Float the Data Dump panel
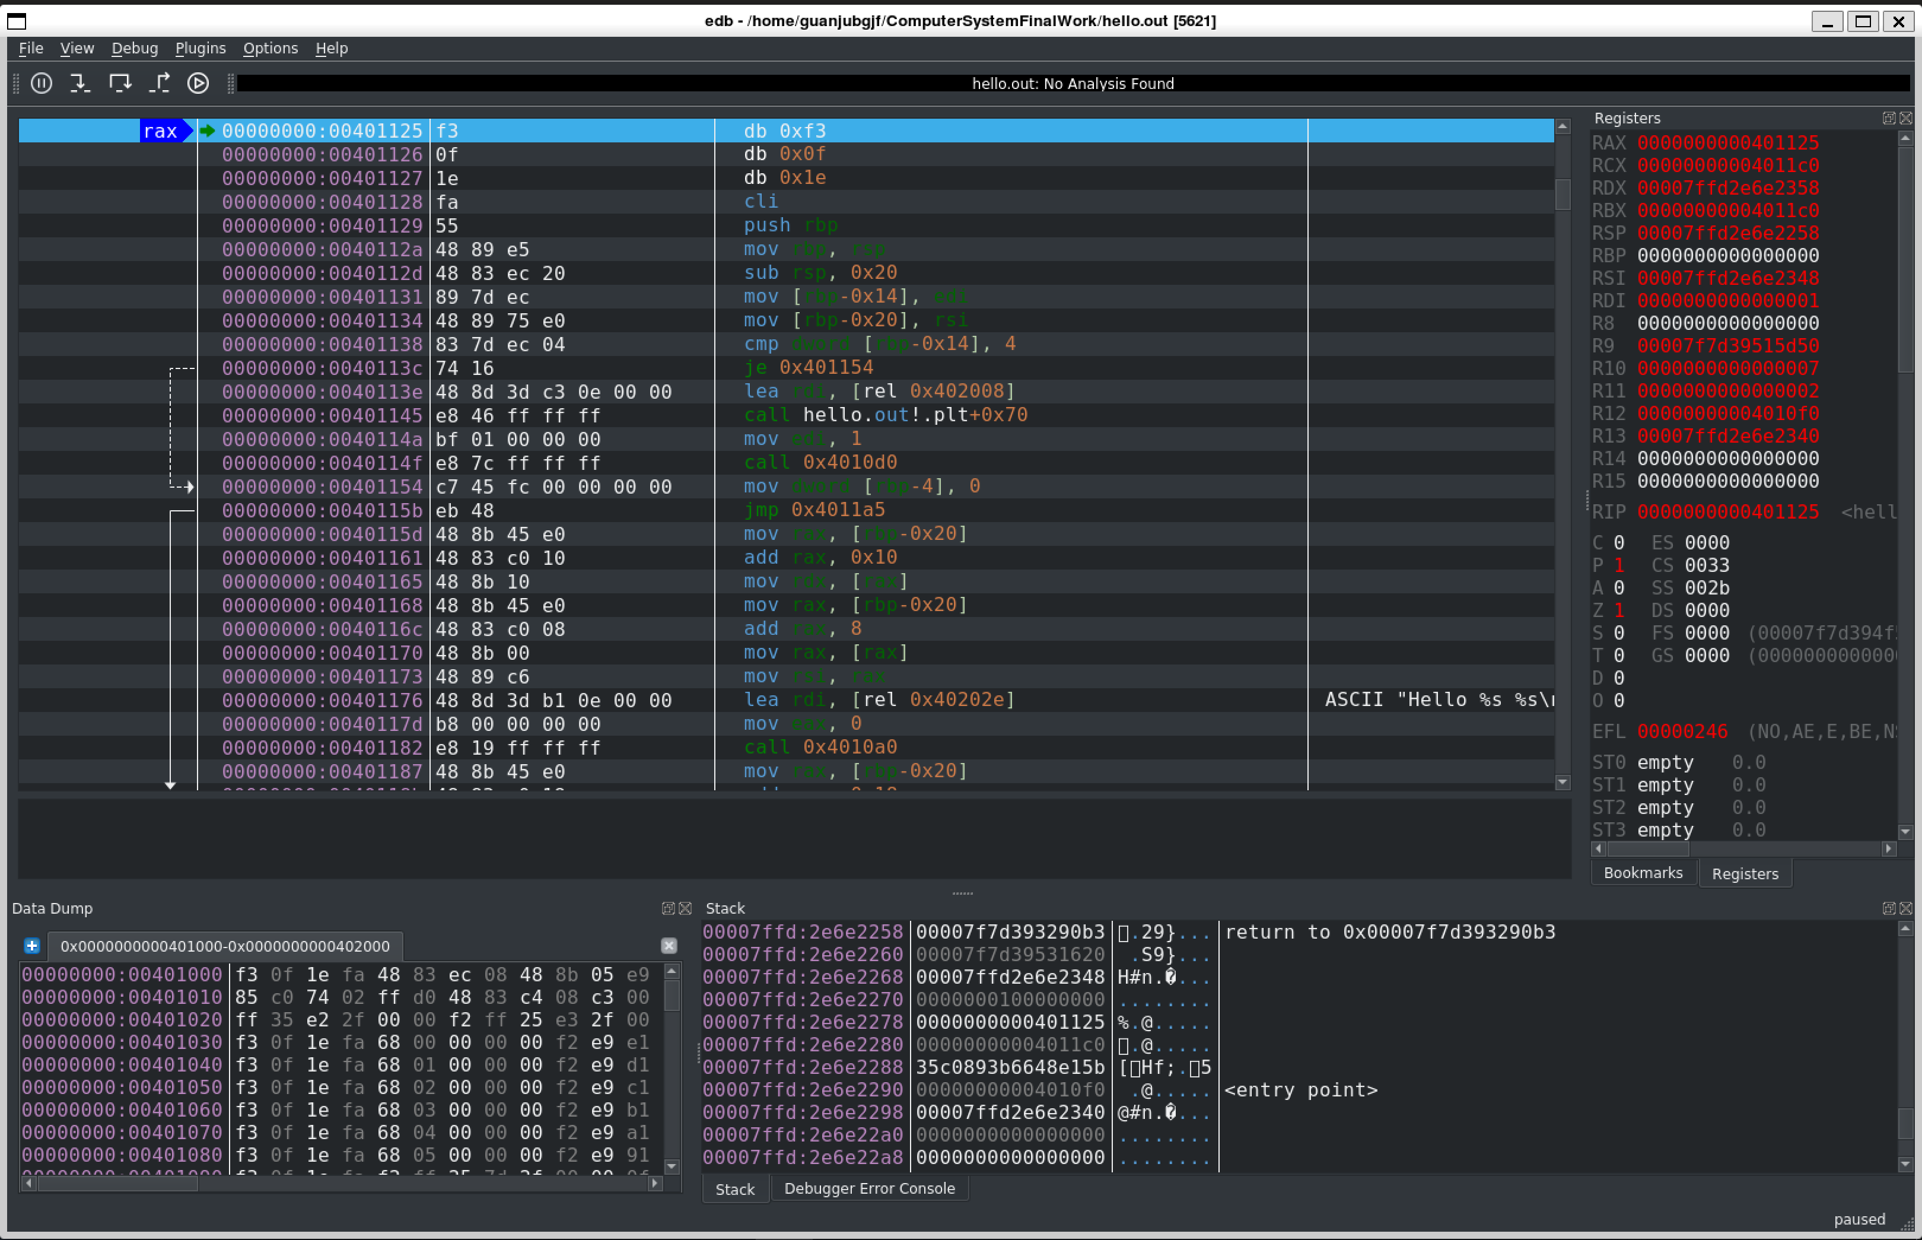The width and height of the screenshot is (1922, 1240). coord(668,908)
